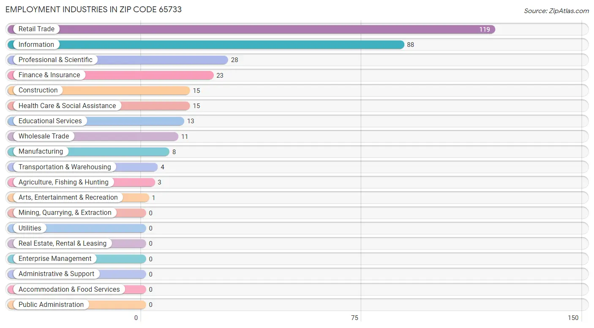The width and height of the screenshot is (594, 328).
Task: Click the Source: ZipAtlas.com credit
Action: (556, 11)
